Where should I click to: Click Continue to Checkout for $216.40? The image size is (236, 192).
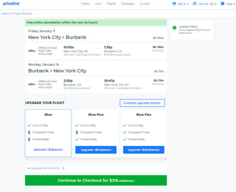pos(96,180)
